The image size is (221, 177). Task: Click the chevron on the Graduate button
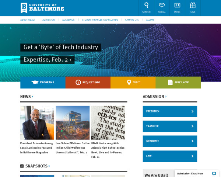click(x=192, y=141)
